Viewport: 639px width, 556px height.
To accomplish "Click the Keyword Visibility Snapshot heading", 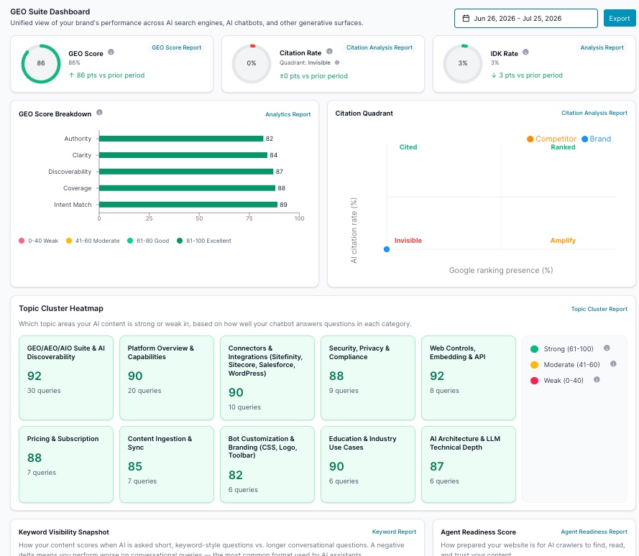I will point(64,532).
